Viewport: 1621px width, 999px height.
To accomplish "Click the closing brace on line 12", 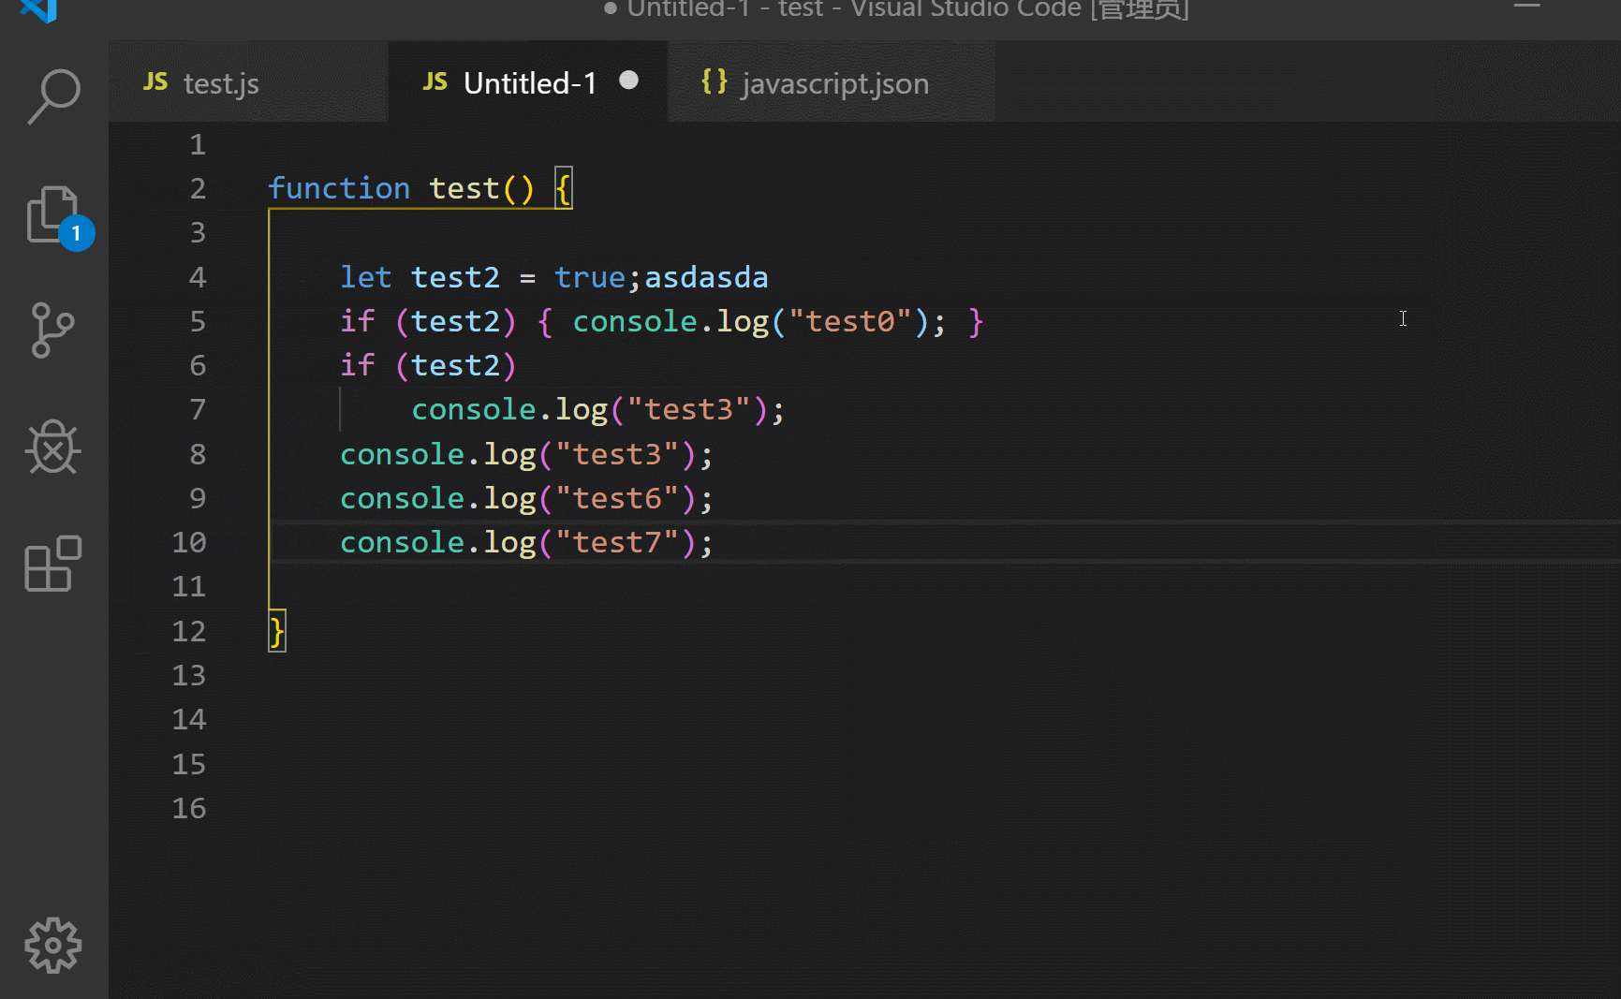I will point(276,630).
